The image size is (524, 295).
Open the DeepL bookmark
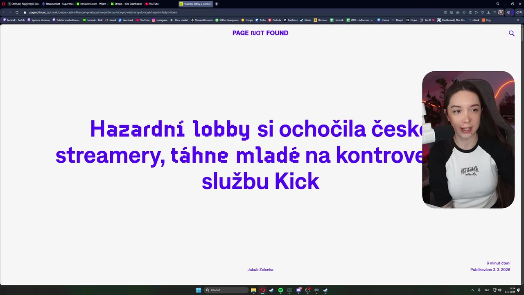[397, 20]
